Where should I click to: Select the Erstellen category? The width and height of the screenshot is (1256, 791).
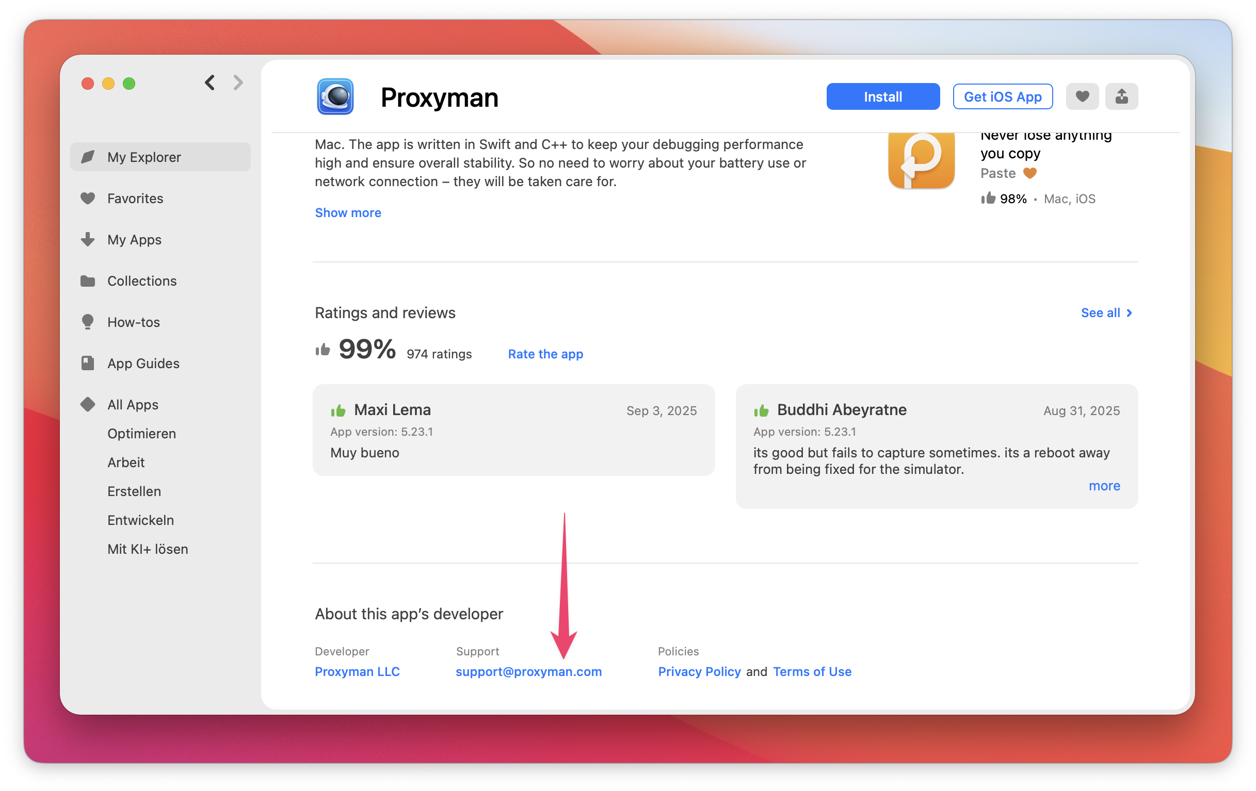(x=134, y=491)
